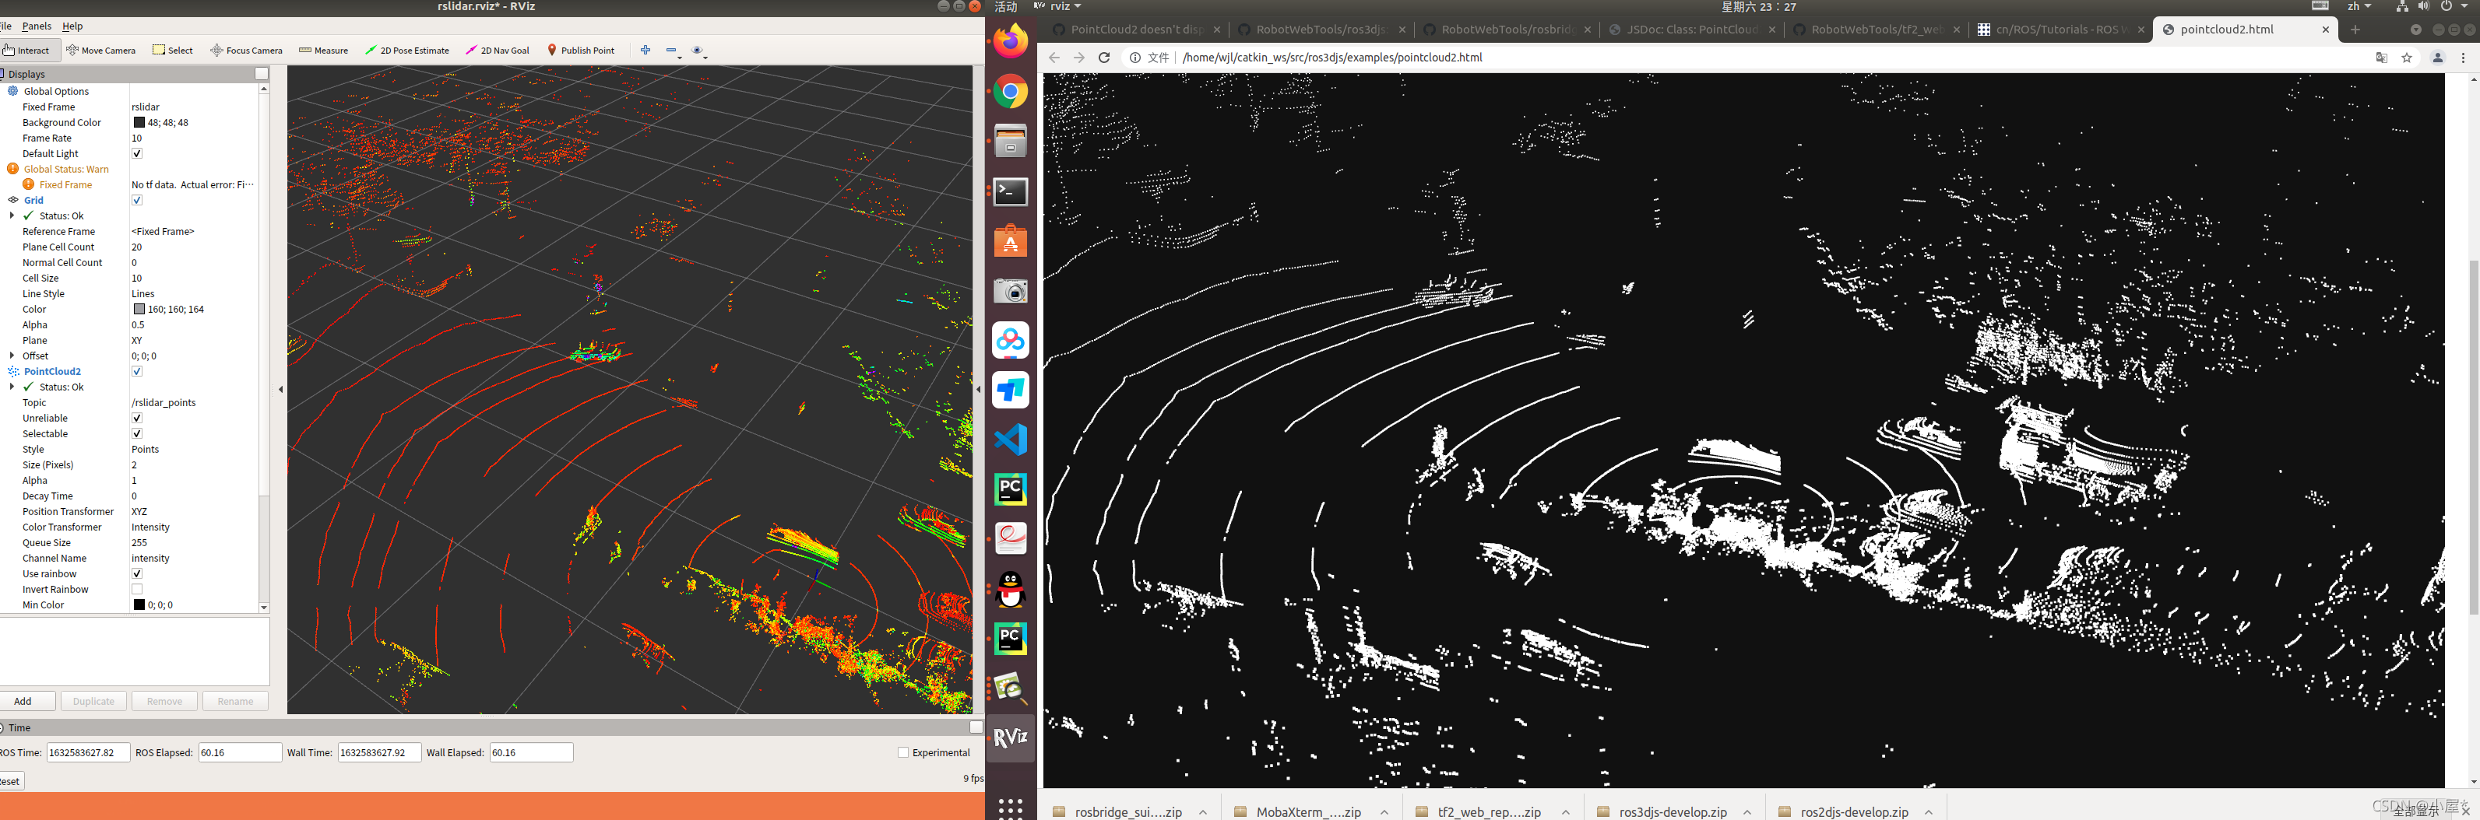Switch to the JSDoc: Class: PointCloud tab

tap(1690, 30)
